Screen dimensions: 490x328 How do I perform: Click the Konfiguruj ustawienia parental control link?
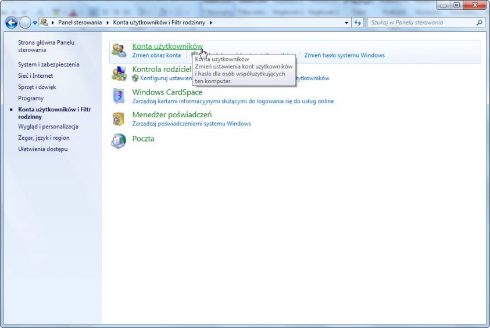click(166, 78)
